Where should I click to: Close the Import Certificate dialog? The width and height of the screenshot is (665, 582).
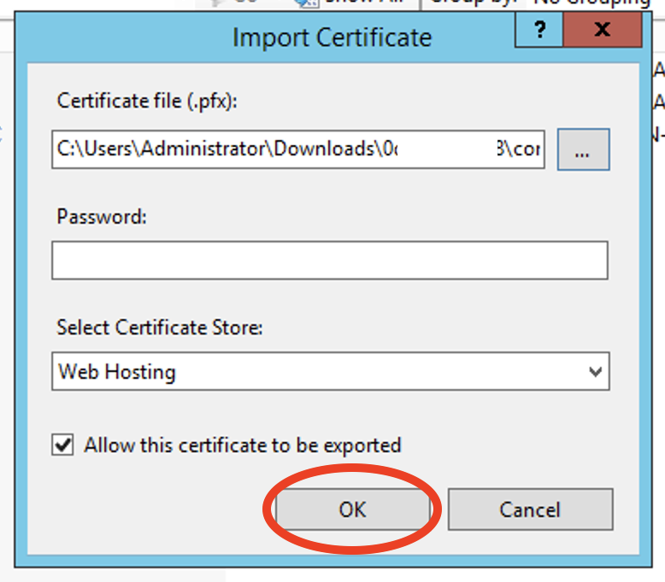click(x=602, y=31)
